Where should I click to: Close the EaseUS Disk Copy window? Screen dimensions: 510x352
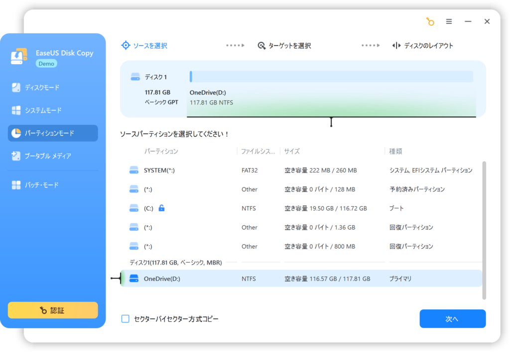(x=487, y=21)
